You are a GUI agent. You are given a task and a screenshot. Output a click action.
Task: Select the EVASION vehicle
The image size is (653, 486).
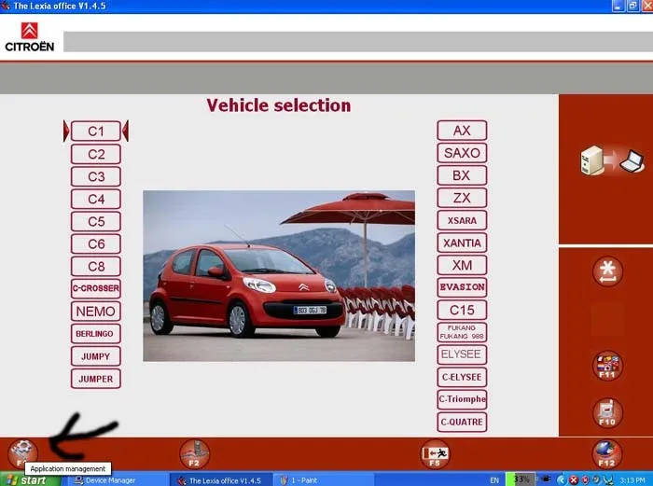462,287
